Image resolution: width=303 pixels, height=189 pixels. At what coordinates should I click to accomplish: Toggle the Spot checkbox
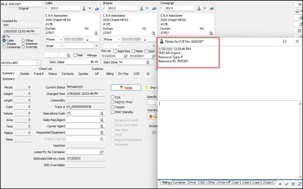click(x=146, y=51)
